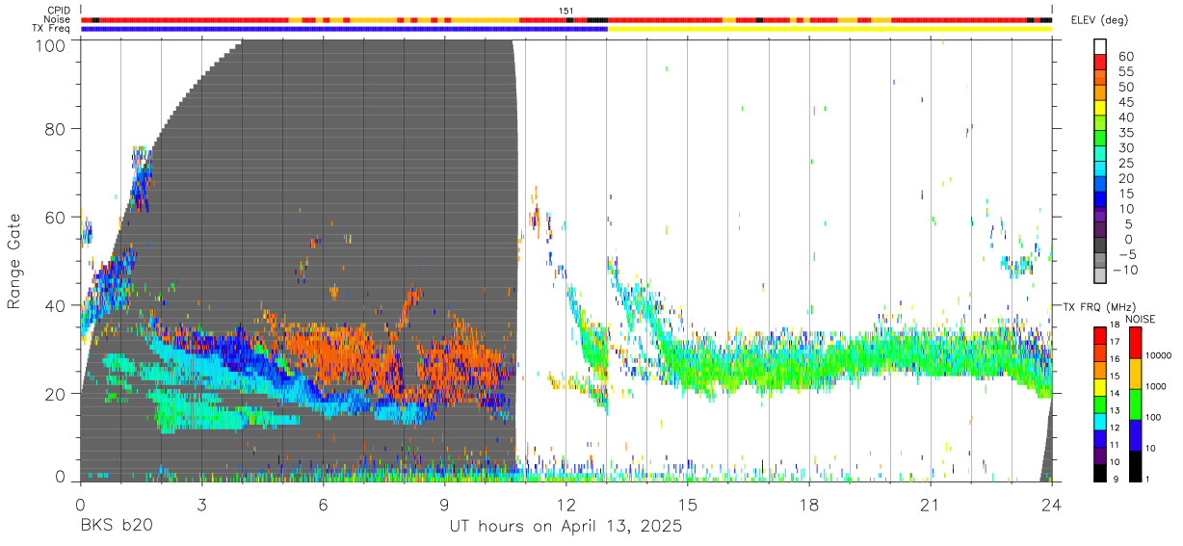The width and height of the screenshot is (1183, 546).
Task: Pick the blue segment of the NOISE colorbar
Action: pyautogui.click(x=1134, y=435)
